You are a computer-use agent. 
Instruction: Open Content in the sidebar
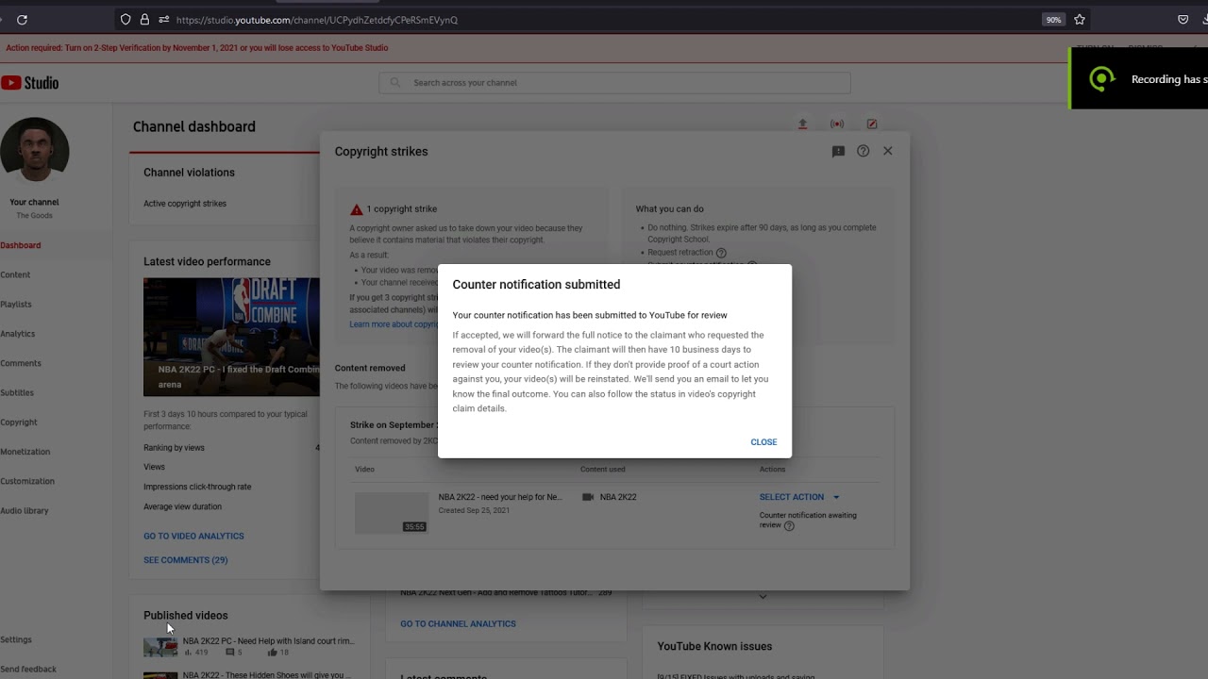pos(15,274)
